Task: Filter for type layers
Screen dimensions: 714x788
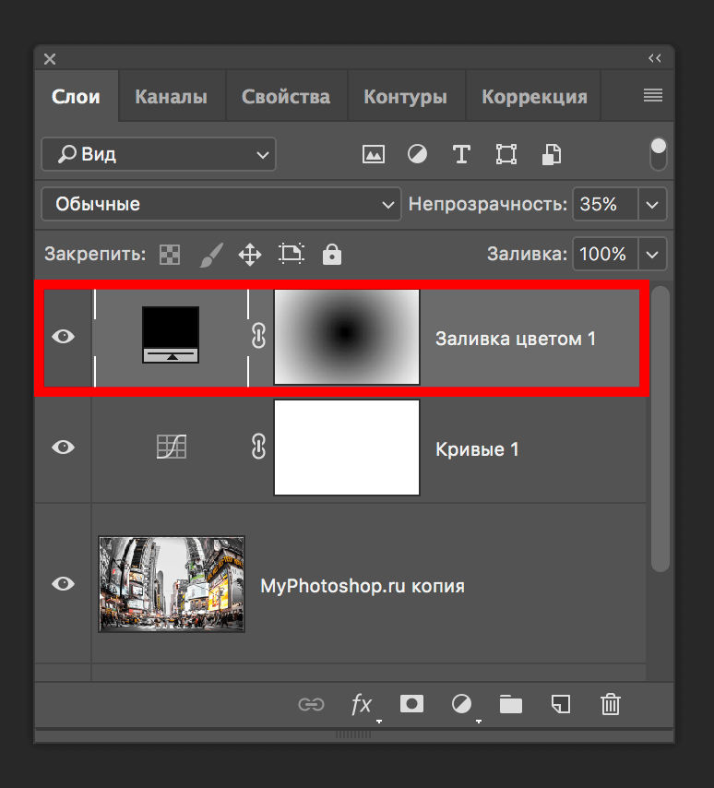Action: pos(461,154)
